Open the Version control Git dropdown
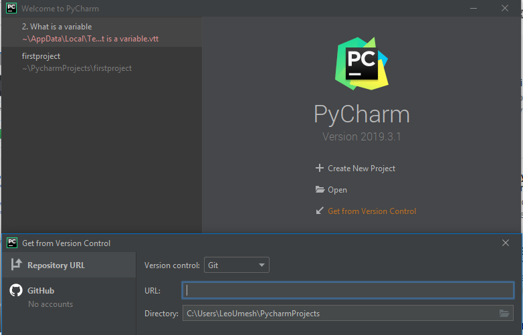 point(237,265)
